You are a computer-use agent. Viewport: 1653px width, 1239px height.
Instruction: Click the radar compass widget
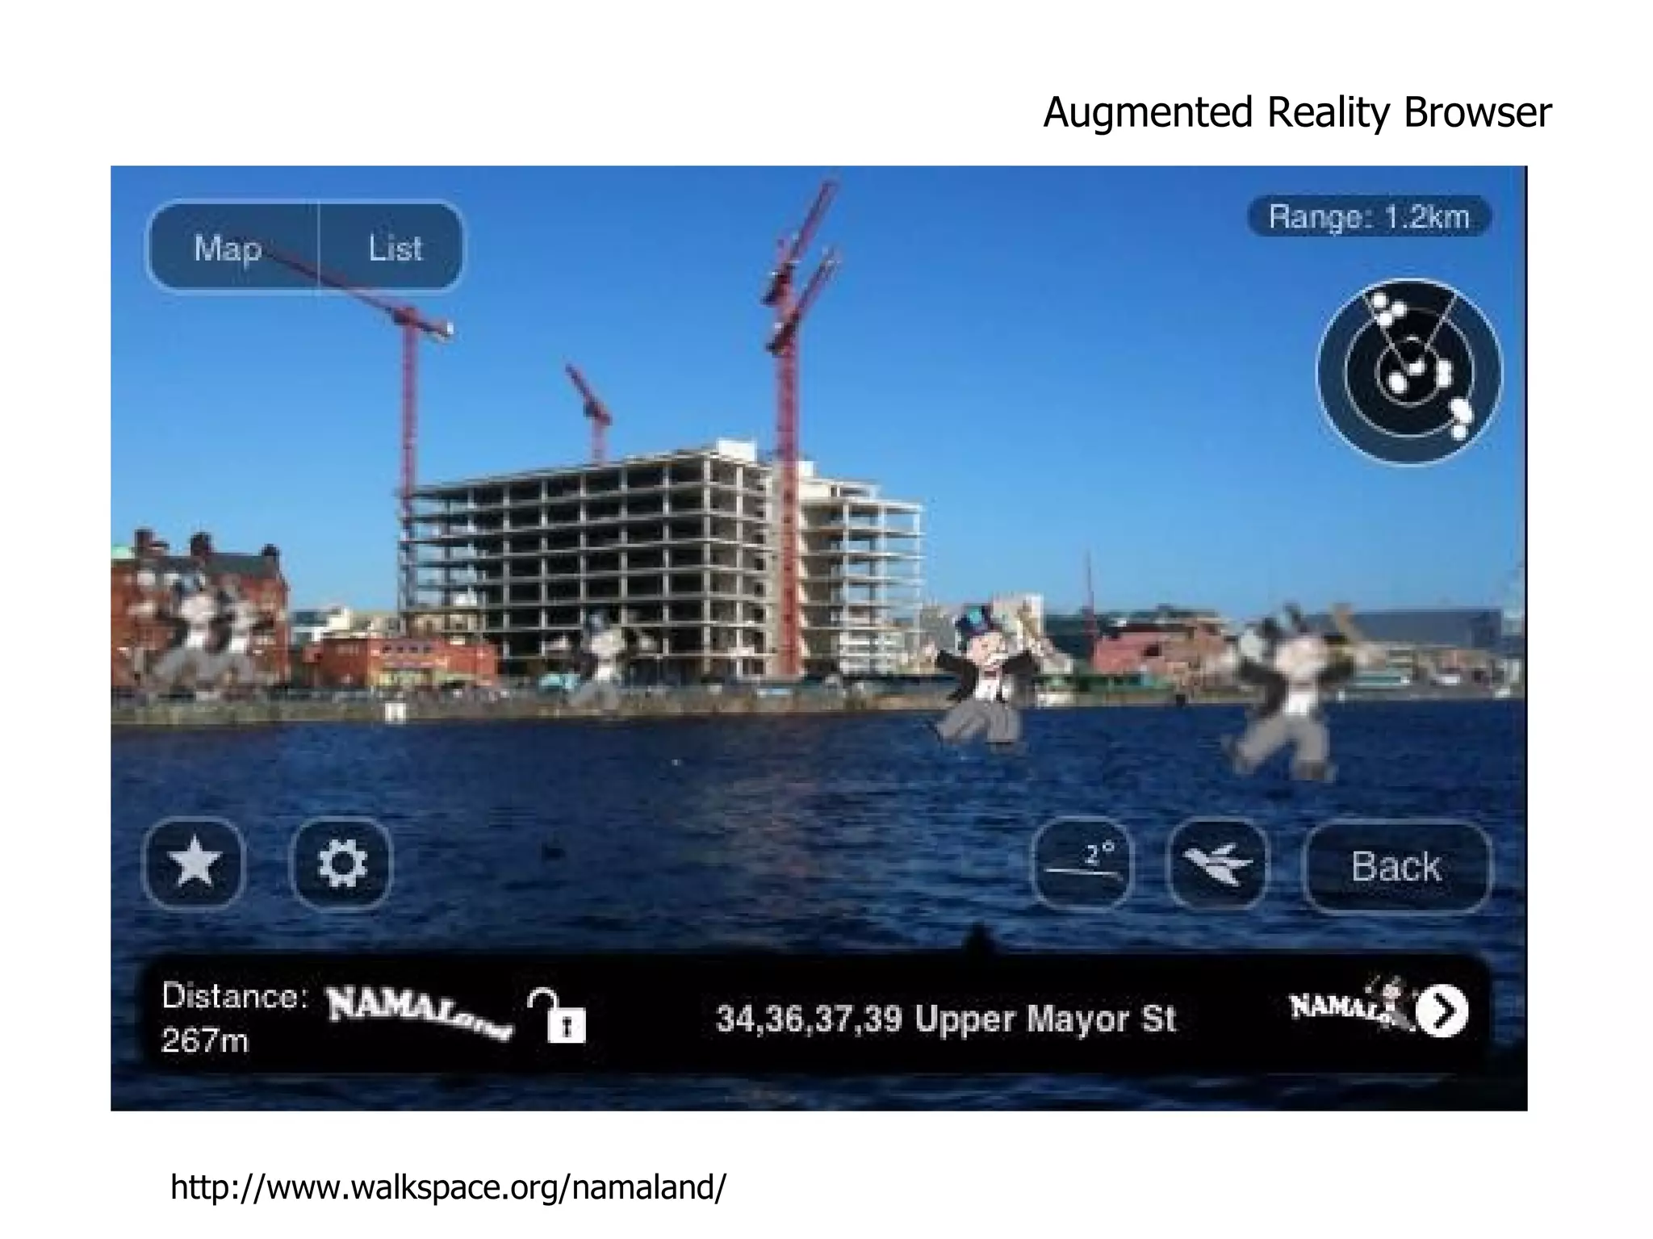pyautogui.click(x=1409, y=372)
